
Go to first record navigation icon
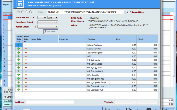19,12
